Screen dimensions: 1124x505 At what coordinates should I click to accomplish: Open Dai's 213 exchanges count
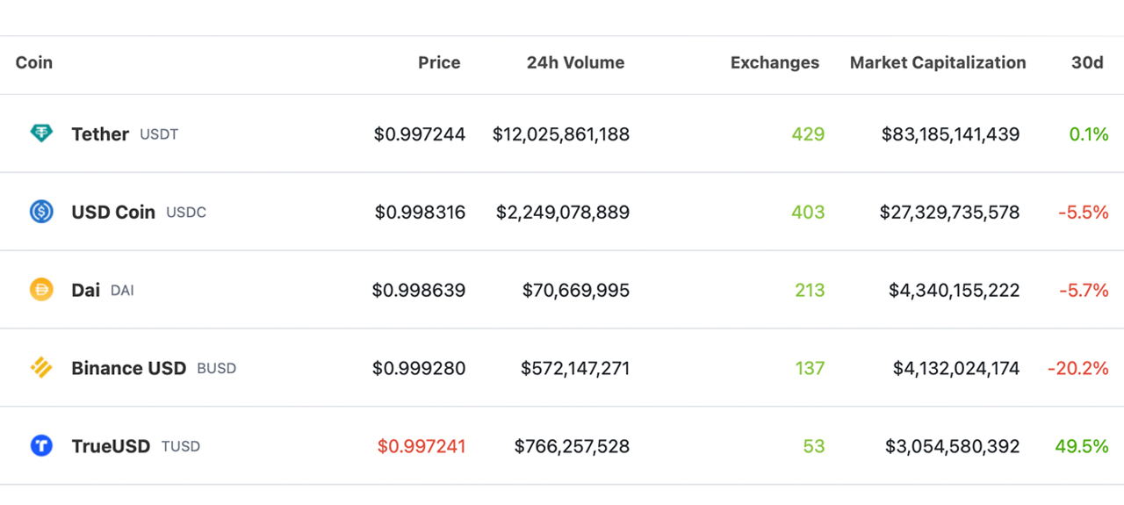pyautogui.click(x=810, y=290)
